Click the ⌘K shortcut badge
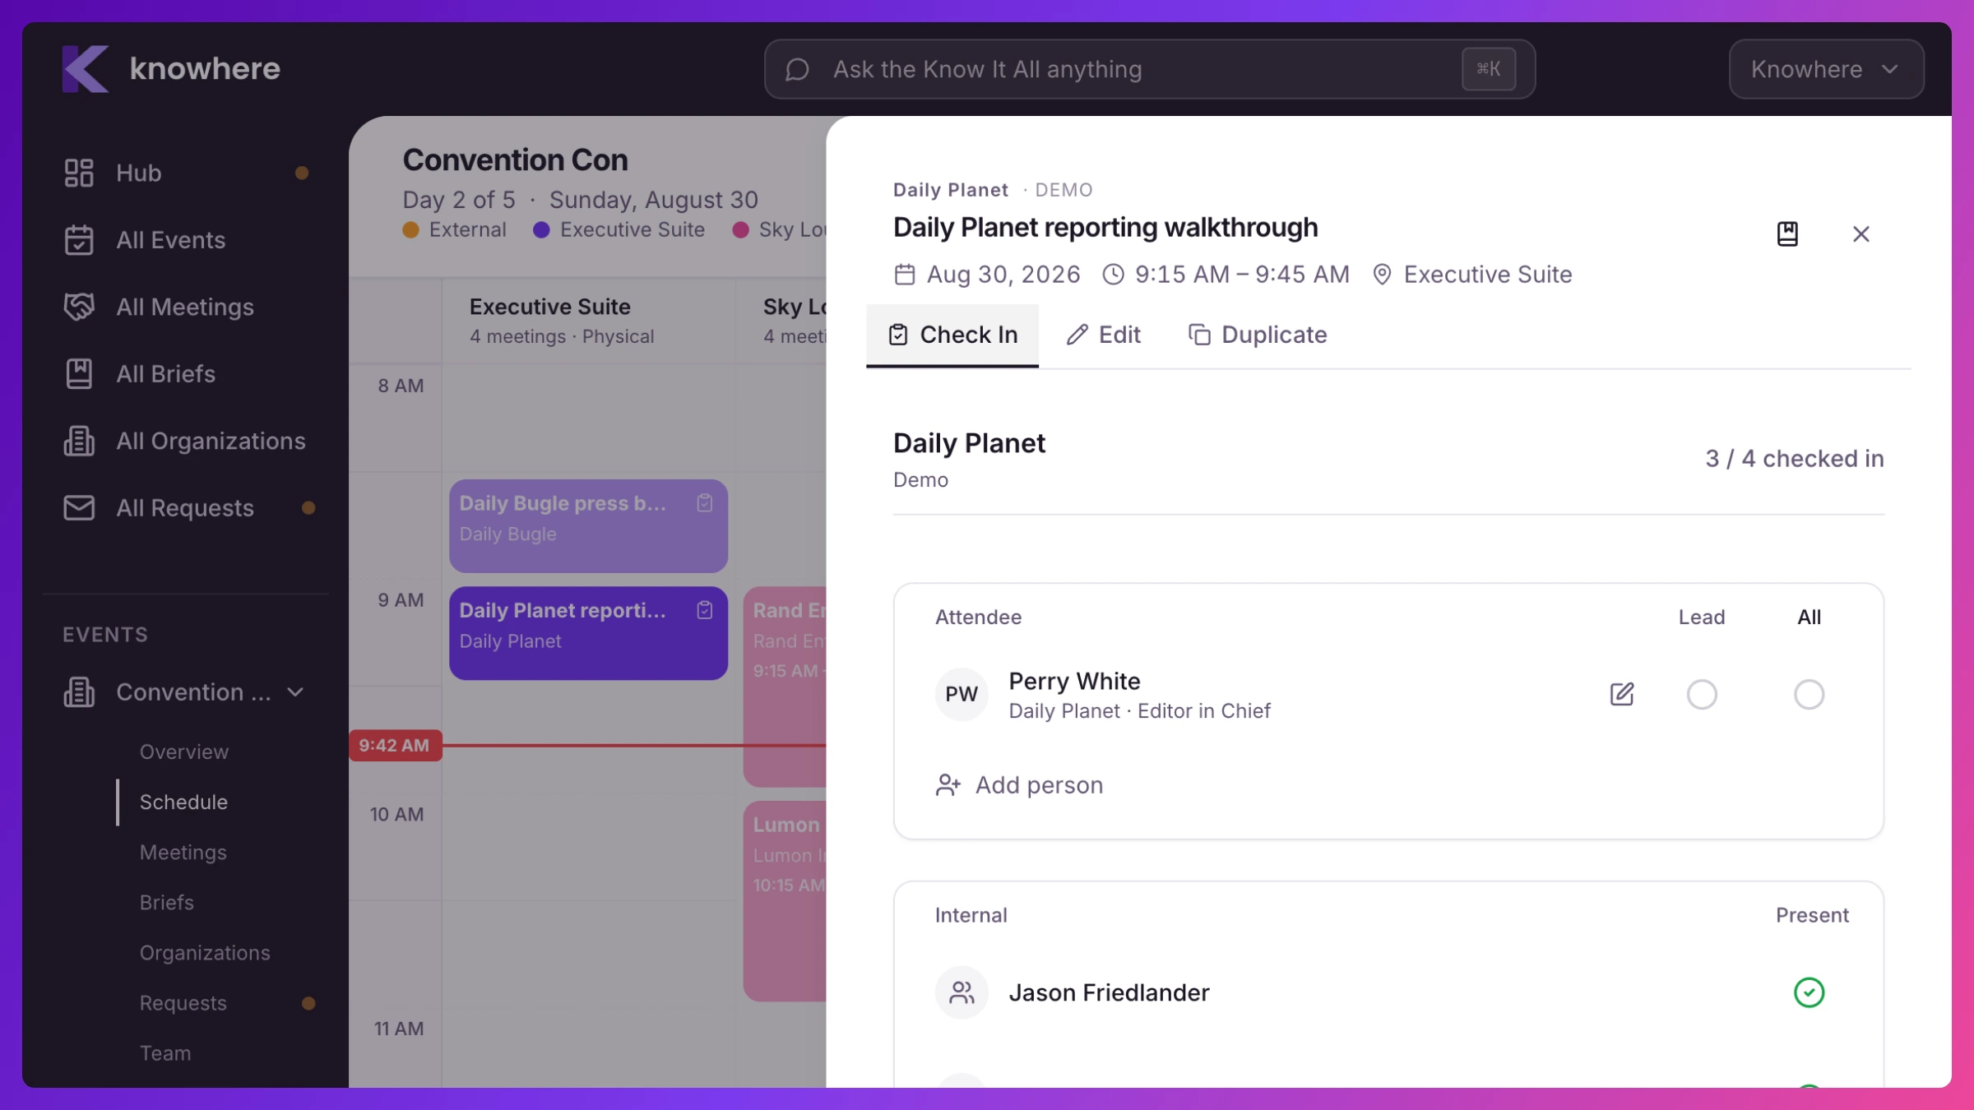Image resolution: width=1974 pixels, height=1110 pixels. coord(1489,69)
